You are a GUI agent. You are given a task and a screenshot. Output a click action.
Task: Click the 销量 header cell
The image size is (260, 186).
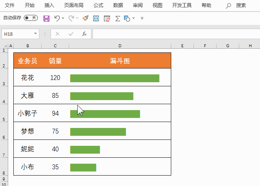pyautogui.click(x=55, y=61)
